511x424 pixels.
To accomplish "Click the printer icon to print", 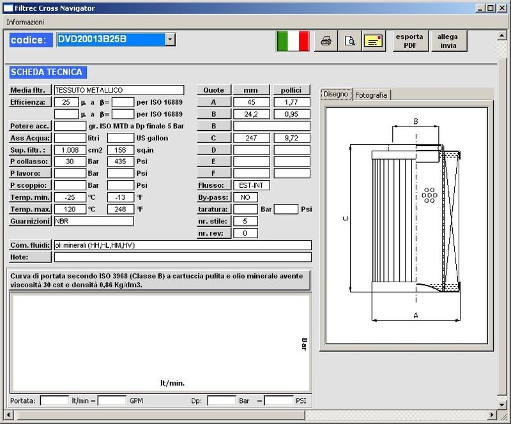I will click(x=326, y=41).
